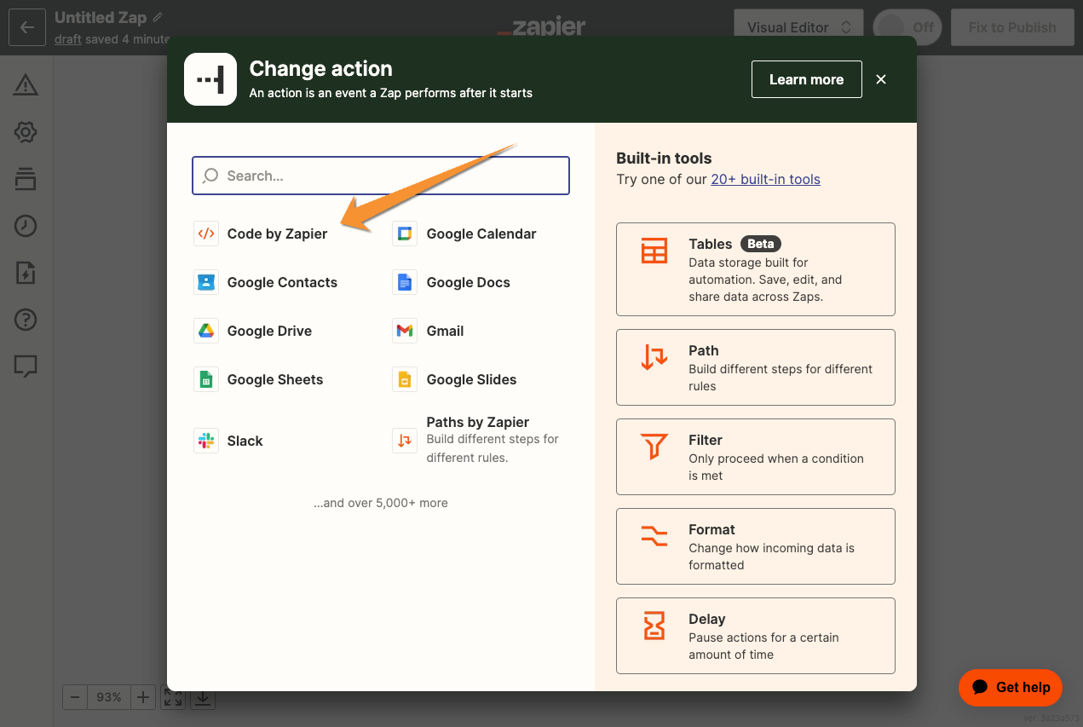This screenshot has height=727, width=1083.
Task: Select the Google Docs app icon
Action: point(405,282)
